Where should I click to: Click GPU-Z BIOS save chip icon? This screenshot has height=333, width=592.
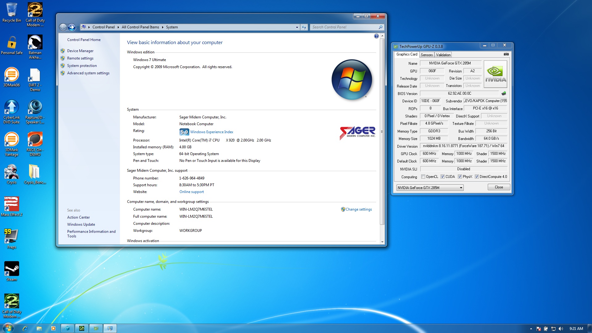click(x=504, y=93)
